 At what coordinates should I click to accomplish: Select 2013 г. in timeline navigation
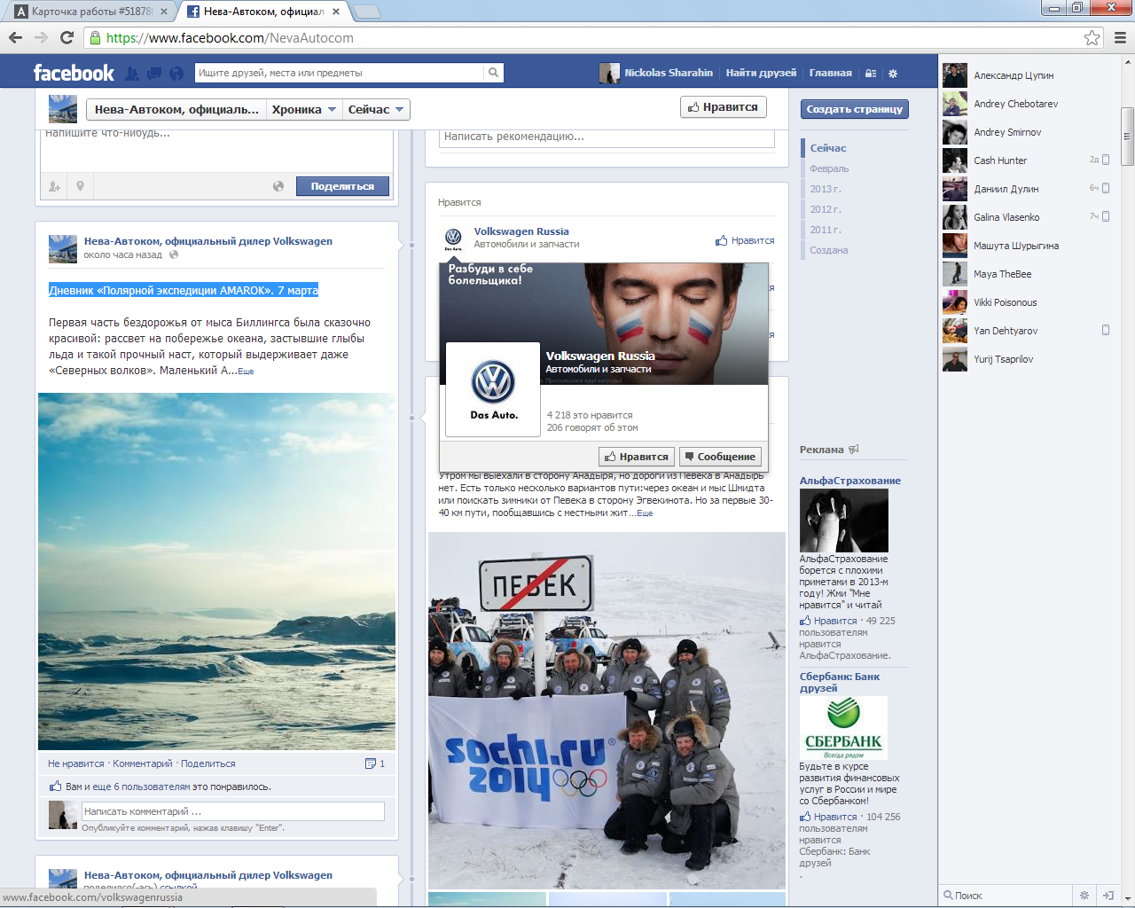[826, 189]
